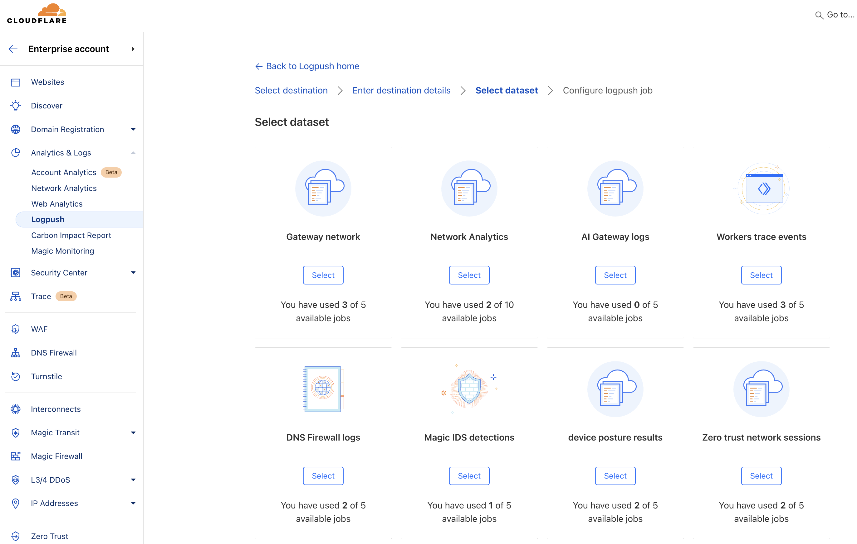Open Network Analytics in sidebar
The width and height of the screenshot is (857, 544).
click(x=64, y=188)
